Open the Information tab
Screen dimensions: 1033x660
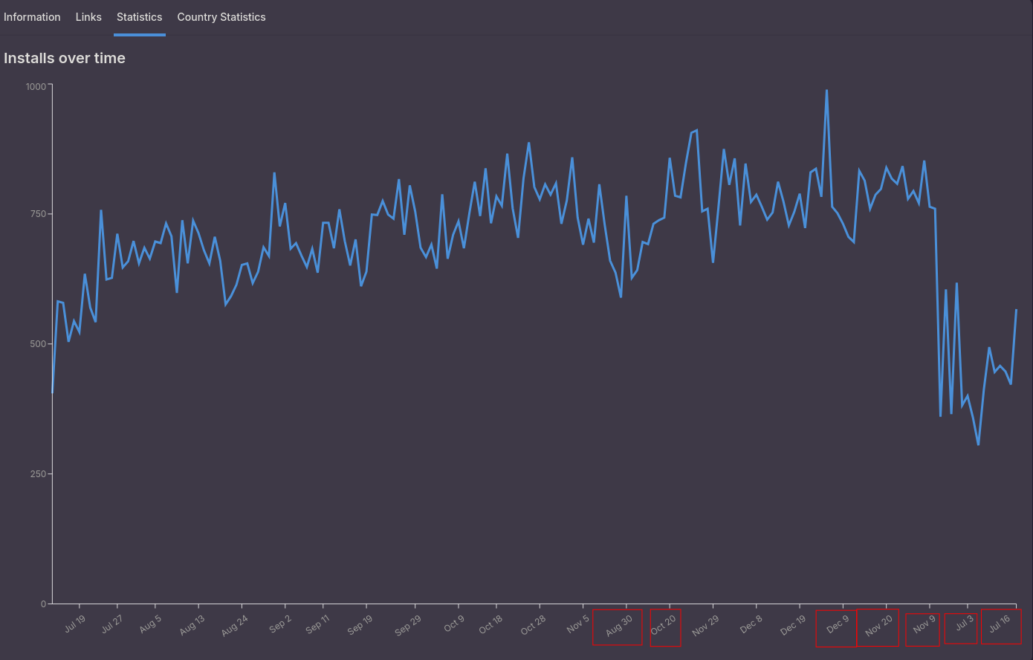click(32, 17)
